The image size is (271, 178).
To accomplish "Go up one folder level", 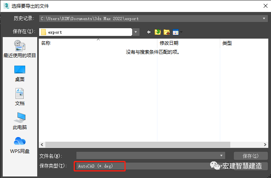I will click(158, 32).
